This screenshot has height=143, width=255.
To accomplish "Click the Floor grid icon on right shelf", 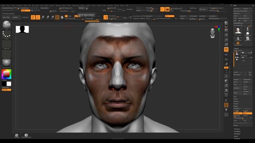I will click(x=226, y=55).
